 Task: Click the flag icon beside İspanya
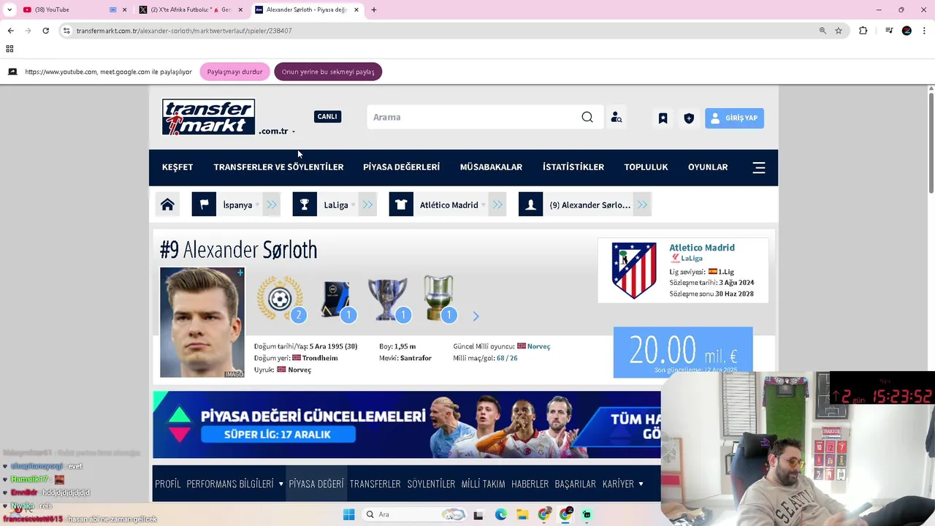pyautogui.click(x=204, y=205)
